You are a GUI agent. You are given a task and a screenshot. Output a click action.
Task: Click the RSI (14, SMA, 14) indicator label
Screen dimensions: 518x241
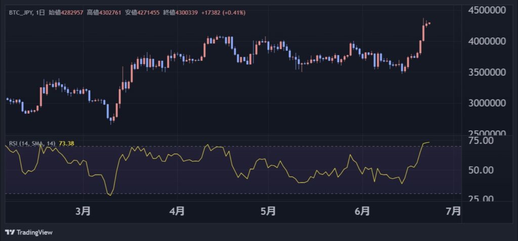point(32,143)
